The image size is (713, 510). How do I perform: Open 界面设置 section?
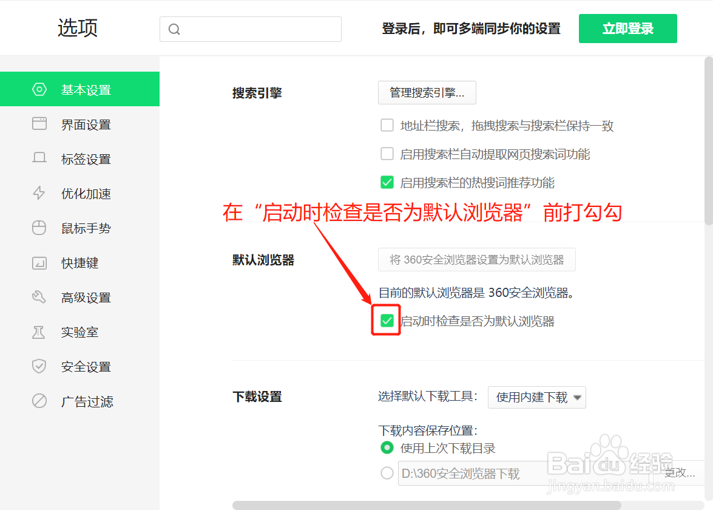point(79,124)
